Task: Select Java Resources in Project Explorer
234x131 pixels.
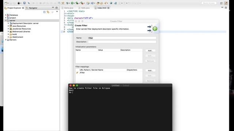Action: coord(19,26)
